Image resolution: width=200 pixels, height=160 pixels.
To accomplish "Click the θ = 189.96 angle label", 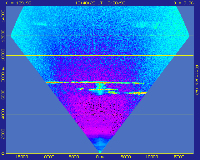I will pos(19,3).
